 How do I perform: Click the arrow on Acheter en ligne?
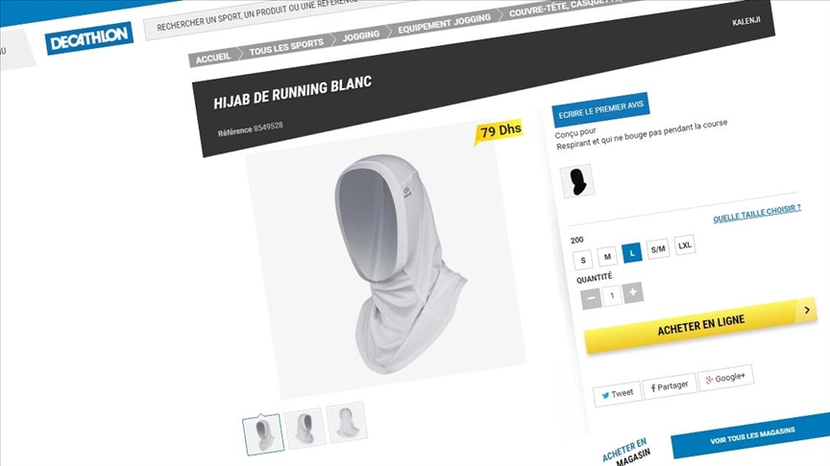pos(806,310)
